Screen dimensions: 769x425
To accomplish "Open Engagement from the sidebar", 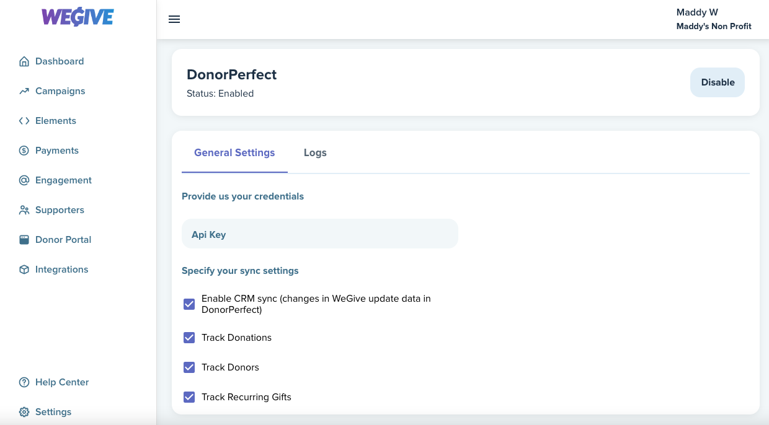I will point(63,180).
